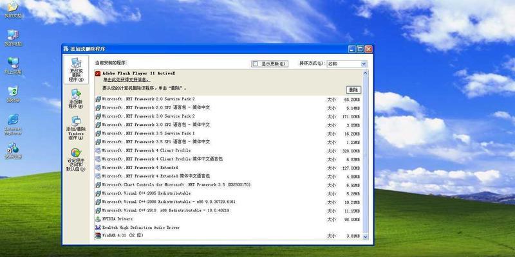Select the Recycle Bin desktop icon

(13, 94)
